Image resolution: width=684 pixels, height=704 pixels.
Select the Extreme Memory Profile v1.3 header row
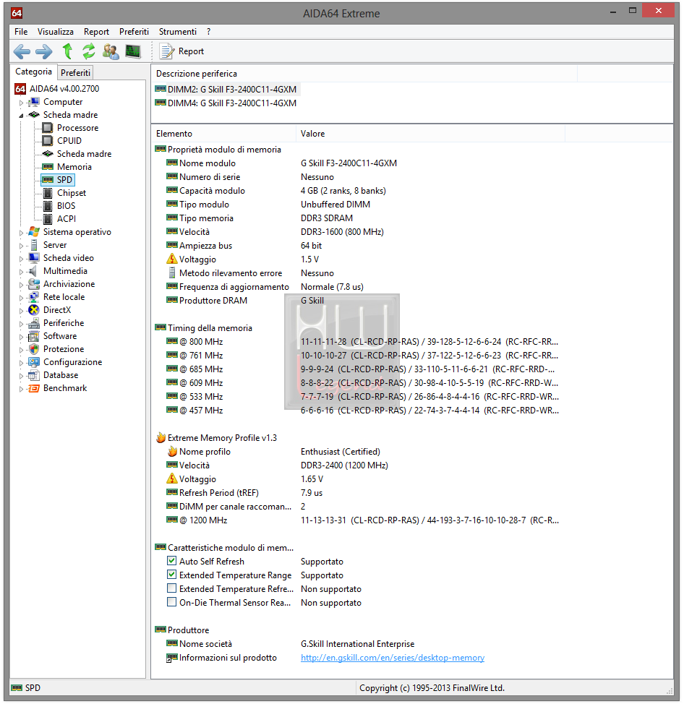216,438
